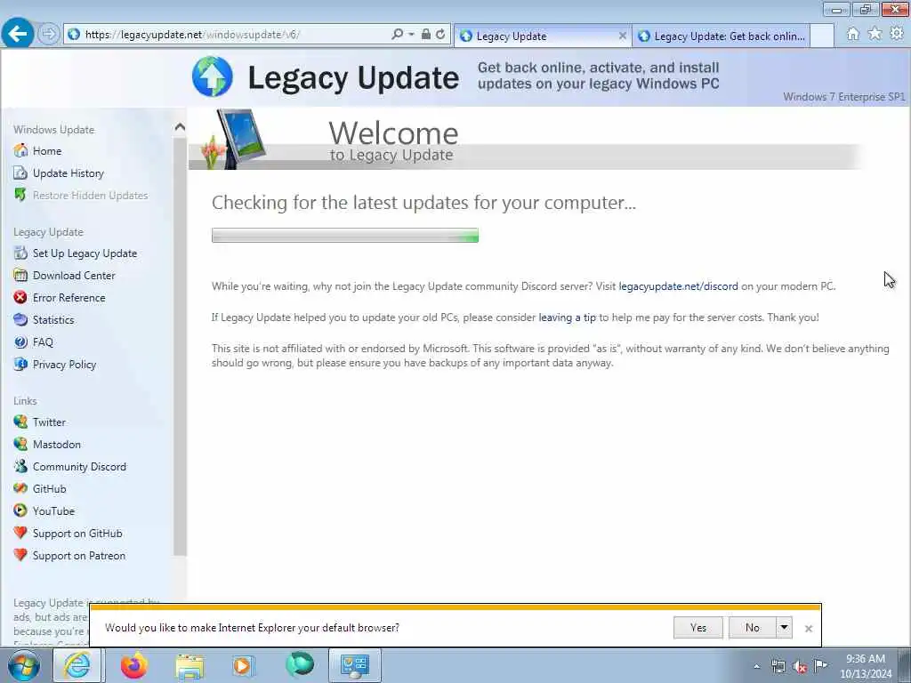Click the Legacy Update globe logo
The width and height of the screenshot is (911, 683).
coord(212,76)
